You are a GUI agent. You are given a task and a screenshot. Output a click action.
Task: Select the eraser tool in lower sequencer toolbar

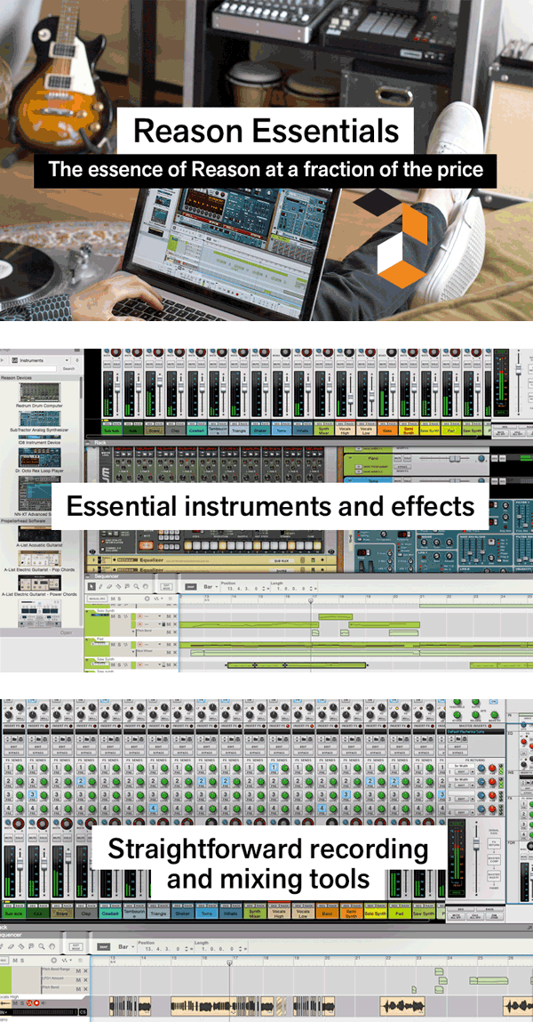[11, 946]
